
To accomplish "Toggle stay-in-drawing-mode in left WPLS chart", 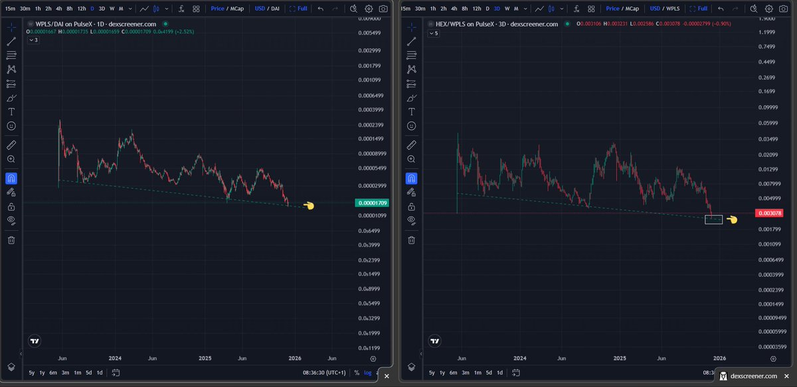I will click(x=11, y=192).
